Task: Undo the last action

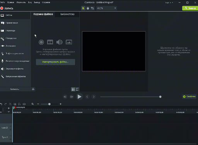Action: [1, 104]
